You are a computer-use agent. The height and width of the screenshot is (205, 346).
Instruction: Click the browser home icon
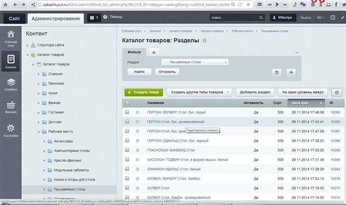click(x=6, y=4)
